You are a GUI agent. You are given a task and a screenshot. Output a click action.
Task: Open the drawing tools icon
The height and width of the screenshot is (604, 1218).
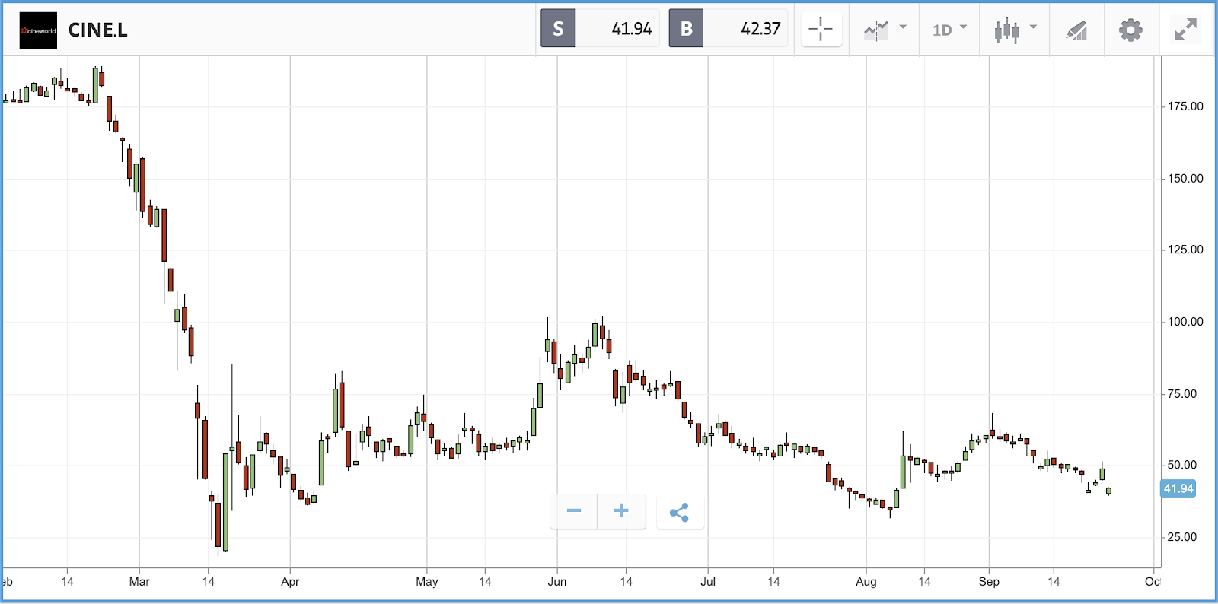click(x=1076, y=30)
